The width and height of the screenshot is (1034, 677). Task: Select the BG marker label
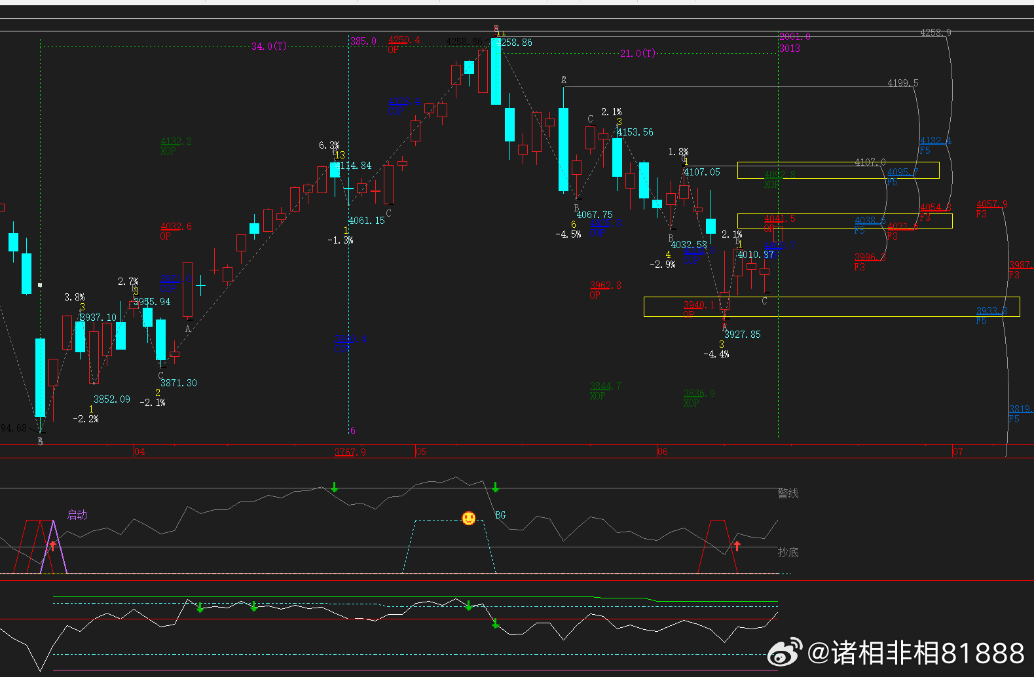[500, 515]
